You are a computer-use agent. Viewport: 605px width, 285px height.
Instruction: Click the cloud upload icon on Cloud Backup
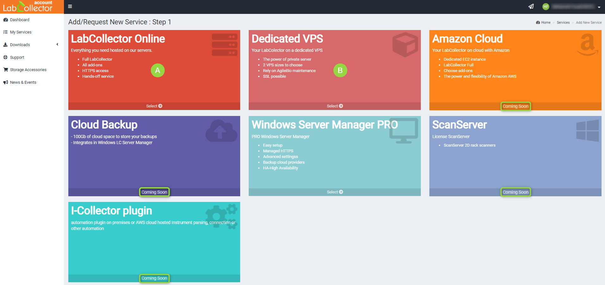tap(221, 130)
